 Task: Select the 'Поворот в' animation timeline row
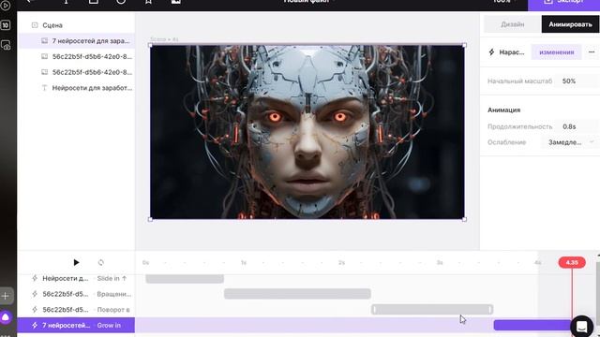pos(76,310)
